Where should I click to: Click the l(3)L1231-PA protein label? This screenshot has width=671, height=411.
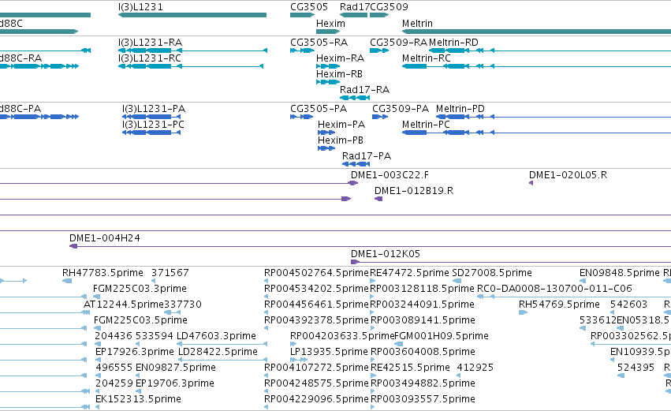tap(154, 109)
